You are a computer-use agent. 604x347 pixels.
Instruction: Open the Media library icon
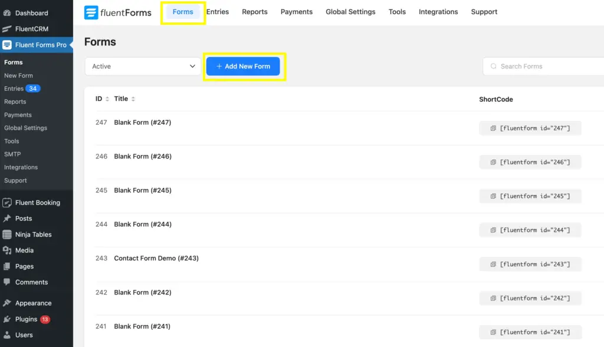click(x=7, y=250)
